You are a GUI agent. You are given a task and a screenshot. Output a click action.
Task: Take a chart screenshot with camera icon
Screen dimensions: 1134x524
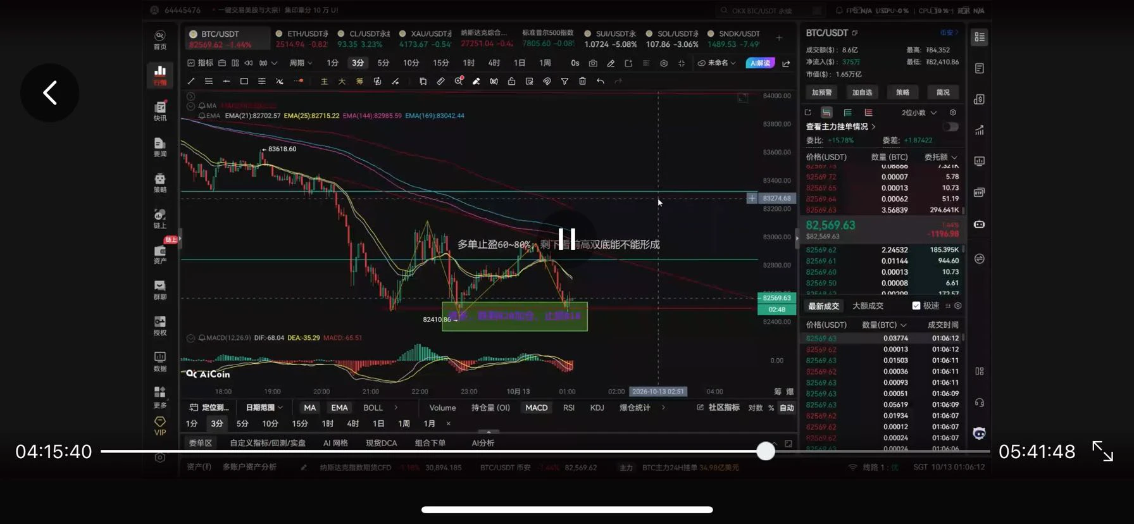point(593,63)
